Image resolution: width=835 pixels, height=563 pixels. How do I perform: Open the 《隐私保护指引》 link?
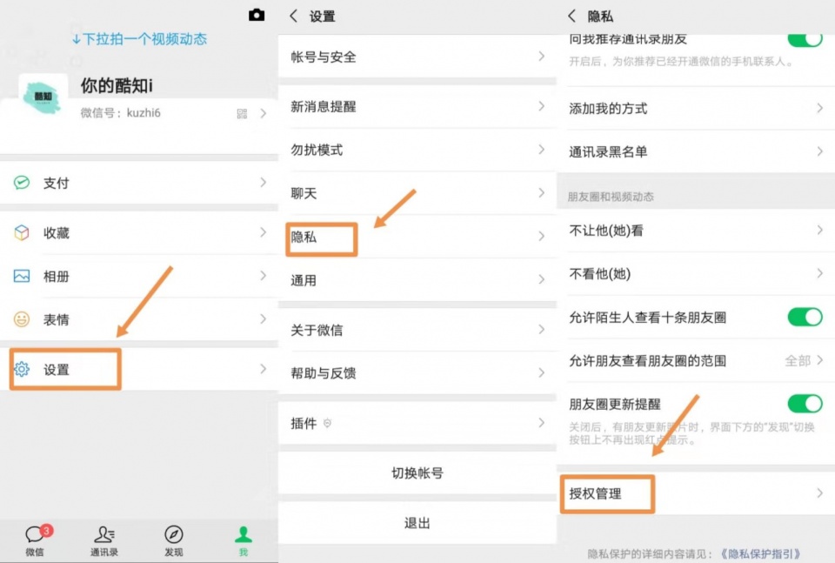click(760, 554)
